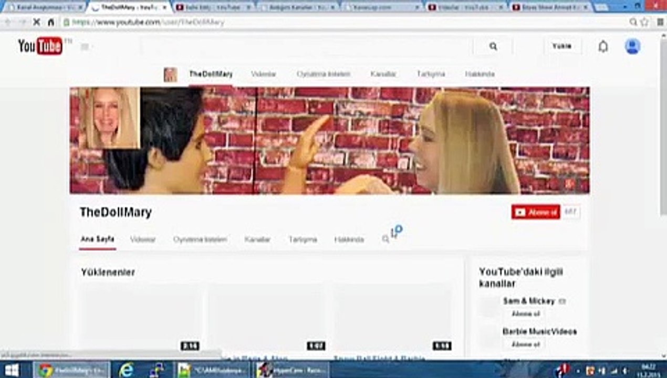This screenshot has width=667, height=378.
Task: Click Sam & Mickey channel avatar
Action: point(489,307)
